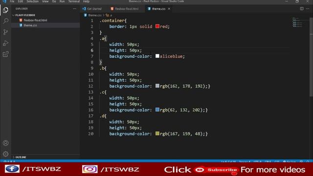Open the Run menu
The width and height of the screenshot is (313, 176).
click(x=62, y=1)
